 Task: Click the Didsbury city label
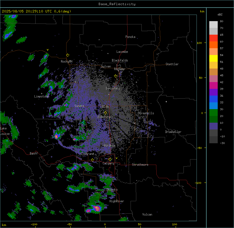(x=104, y=117)
